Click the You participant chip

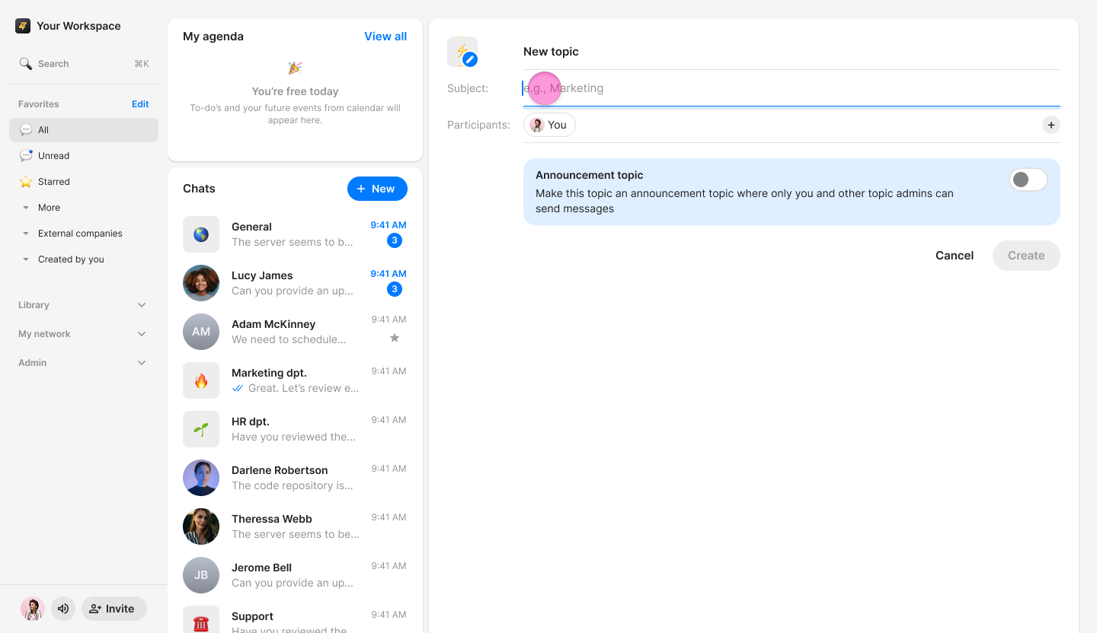tap(549, 125)
